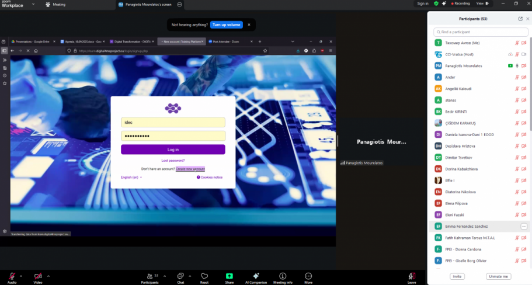This screenshot has width=532, height=285.
Task: Open AI Companion from the toolbar
Action: (255, 276)
